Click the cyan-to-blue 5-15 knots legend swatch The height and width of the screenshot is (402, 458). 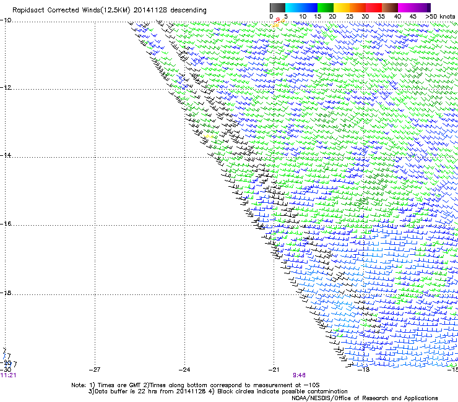pyautogui.click(x=301, y=7)
